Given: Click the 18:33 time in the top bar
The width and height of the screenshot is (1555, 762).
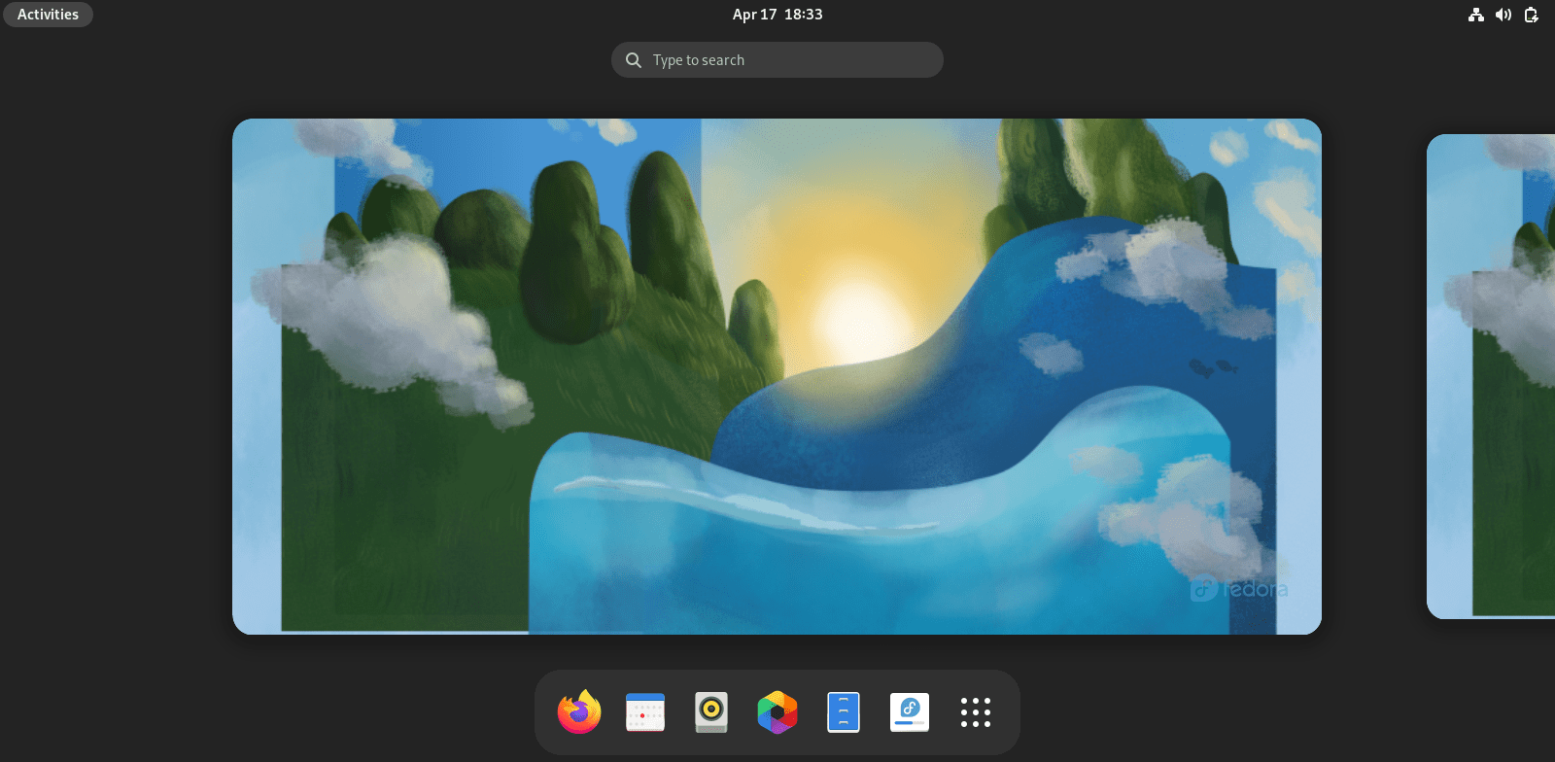Looking at the screenshot, I should coord(804,15).
